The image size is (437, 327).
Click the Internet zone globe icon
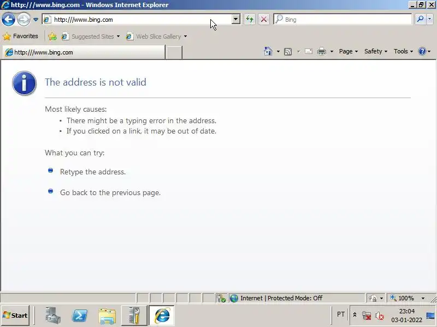coord(234,298)
